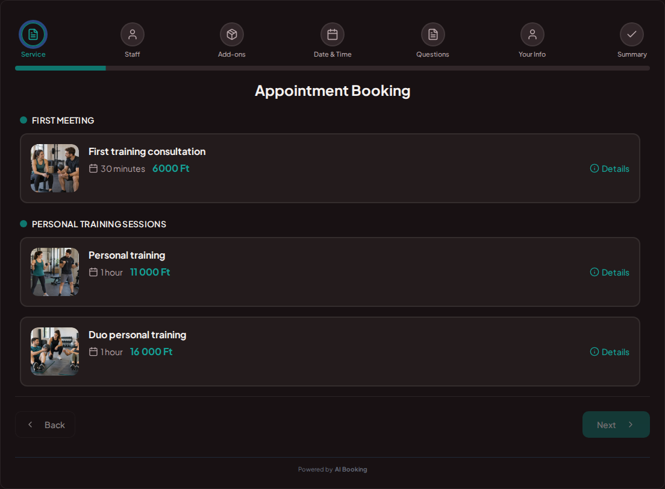The width and height of the screenshot is (665, 489).
Task: Go to the Add-ons step label
Action: (231, 54)
